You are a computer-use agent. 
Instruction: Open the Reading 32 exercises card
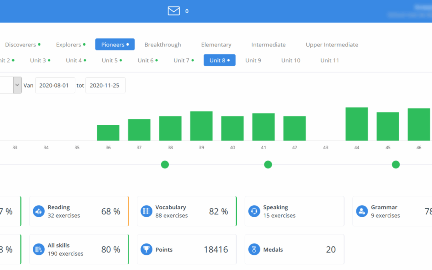coord(79,211)
